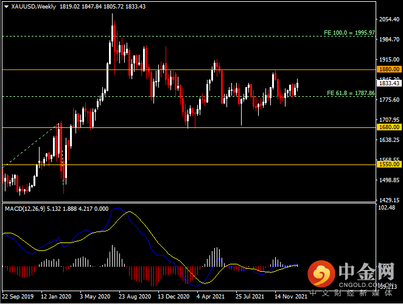Click the 4 Apr 2021 date marker
The height and width of the screenshot is (304, 403).
pyautogui.click(x=211, y=297)
